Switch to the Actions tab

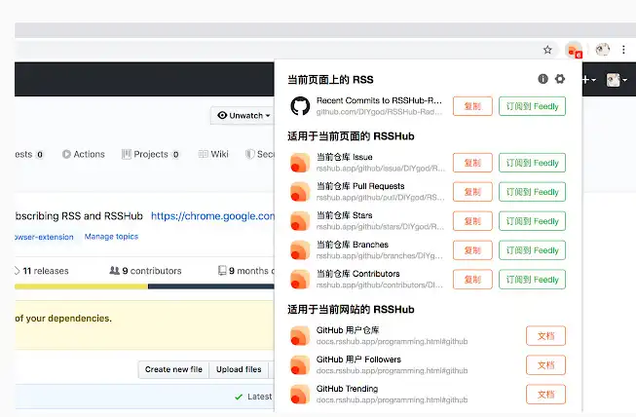84,154
